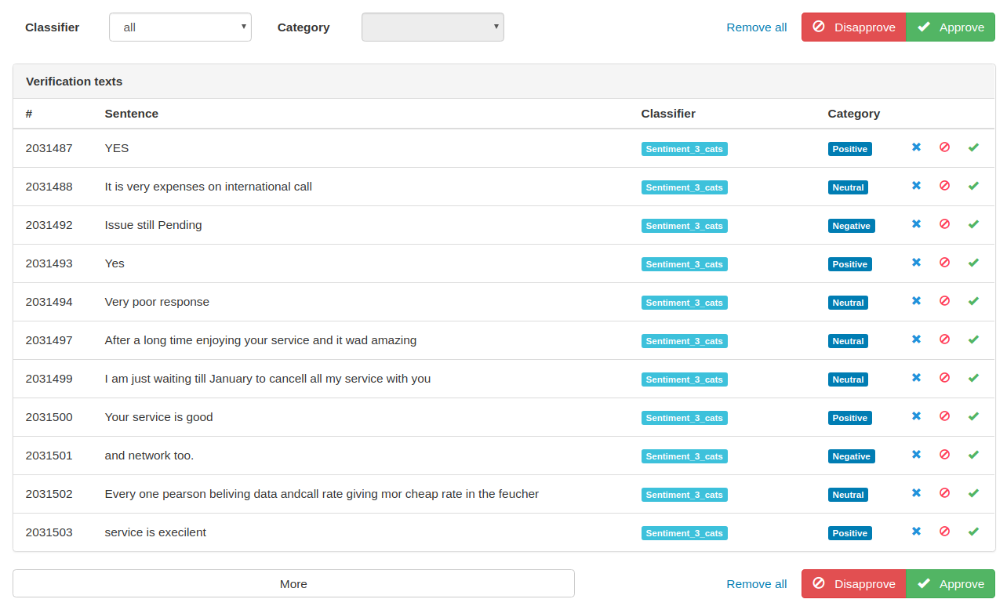Approve row 2031499 with the green check
1007x610 pixels.
pos(973,378)
